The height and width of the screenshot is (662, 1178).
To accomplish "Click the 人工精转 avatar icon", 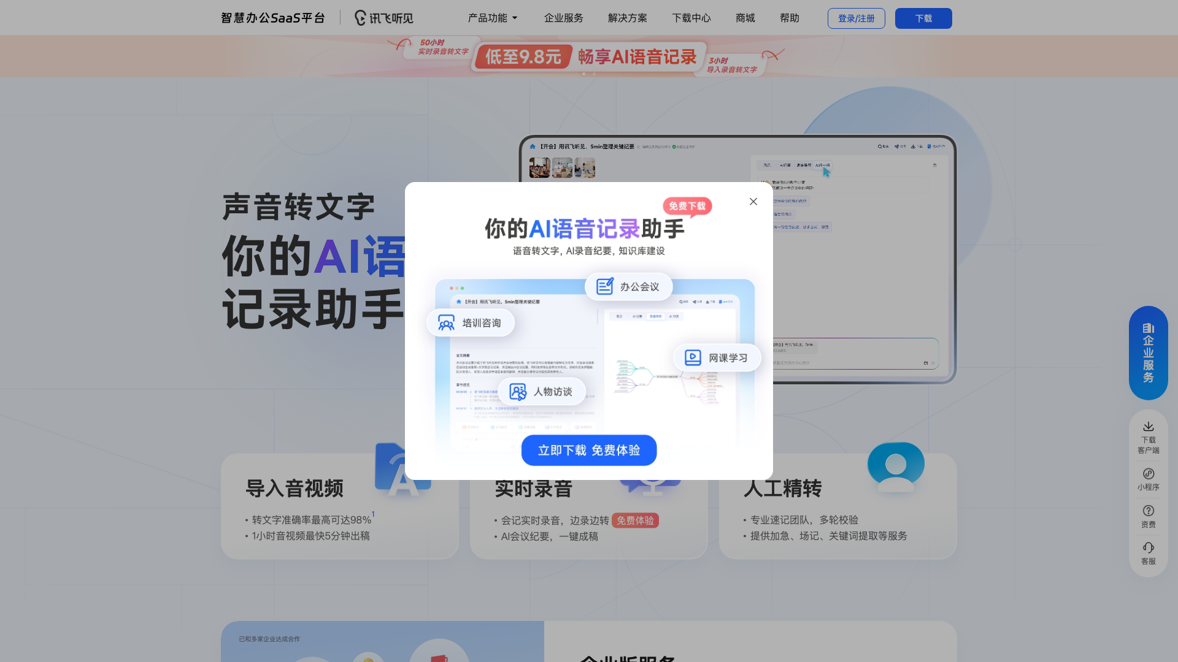I will coord(896,467).
